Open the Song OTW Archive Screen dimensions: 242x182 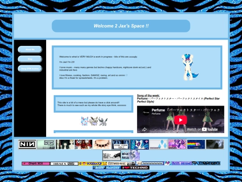30,69
